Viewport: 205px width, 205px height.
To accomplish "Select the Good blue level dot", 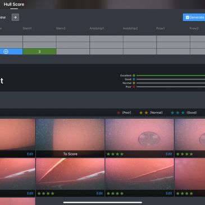I will (x=134, y=79).
